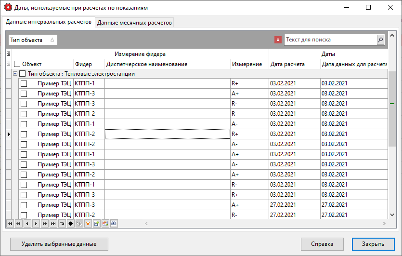The height and width of the screenshot is (256, 402).
Task: Clear search with the red X icon
Action: pos(278,40)
